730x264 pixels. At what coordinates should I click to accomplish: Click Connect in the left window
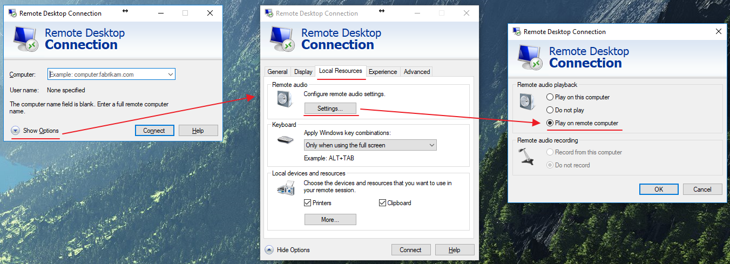(154, 131)
